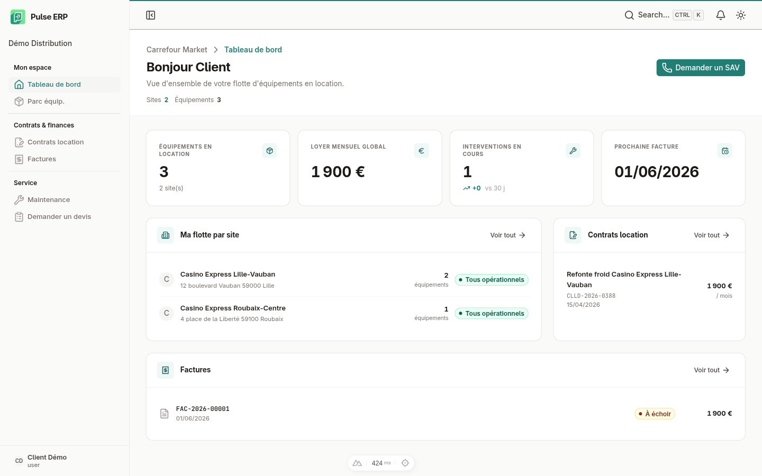Screen dimensions: 762x476
Task: Click the calendar icon on Prochaine facture card
Action: click(725, 151)
